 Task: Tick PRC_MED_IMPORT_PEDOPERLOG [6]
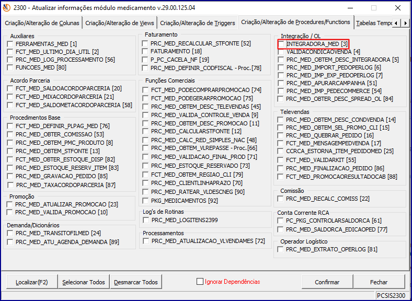point(281,67)
